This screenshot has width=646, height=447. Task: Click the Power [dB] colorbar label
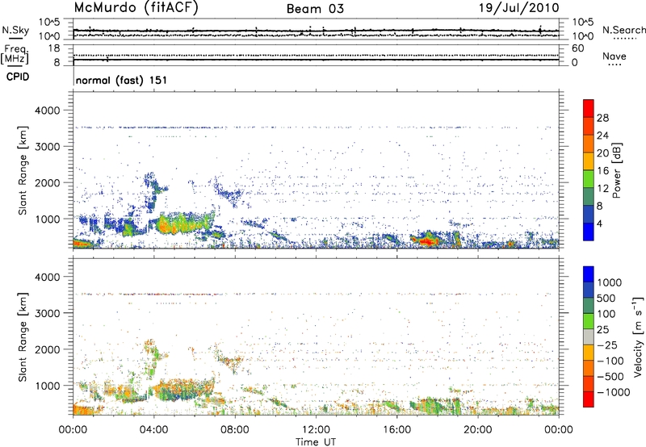click(x=617, y=171)
